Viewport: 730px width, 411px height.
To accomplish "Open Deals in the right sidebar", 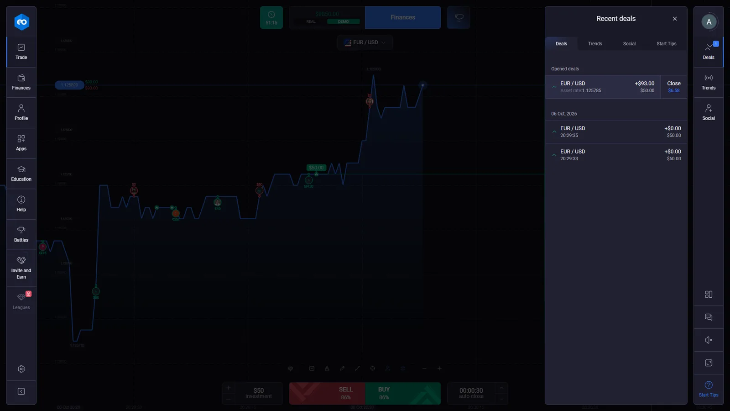I will coord(709,52).
